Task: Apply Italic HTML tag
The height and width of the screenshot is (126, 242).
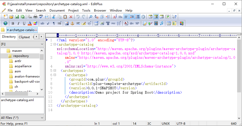Action: pos(18,23)
